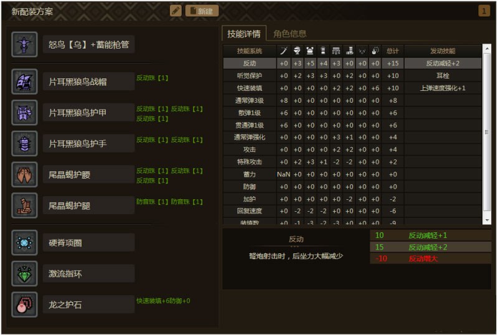Click the +15 total in the 反动 row
The image size is (498, 335).
click(393, 64)
